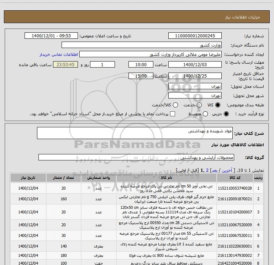The image size is (274, 265).
Task: Select the کالا/خدمت radio button
Action: click(175, 105)
